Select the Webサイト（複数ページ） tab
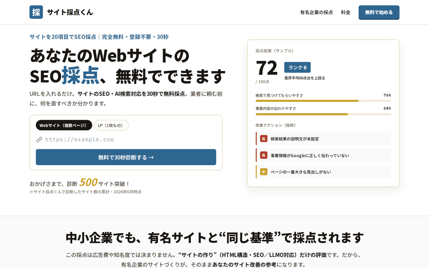This screenshot has height=268, width=429. 64,125
